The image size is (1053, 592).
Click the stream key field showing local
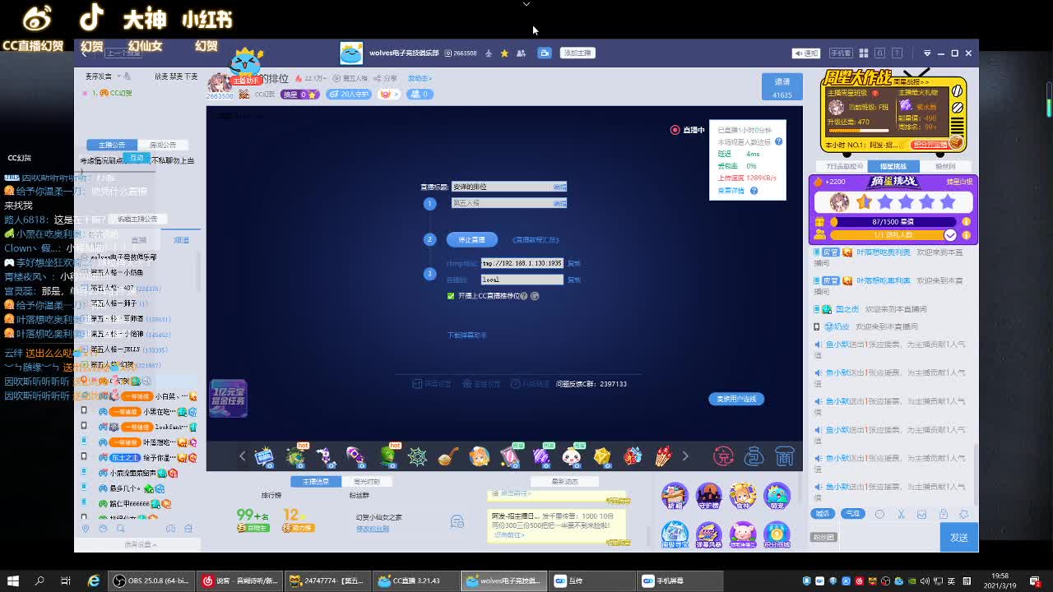click(522, 280)
